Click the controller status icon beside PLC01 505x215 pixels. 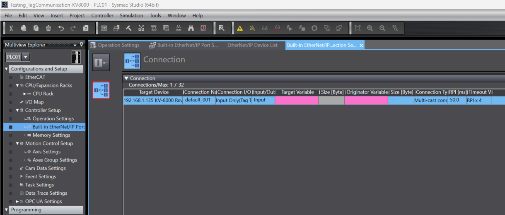pyautogui.click(x=76, y=57)
